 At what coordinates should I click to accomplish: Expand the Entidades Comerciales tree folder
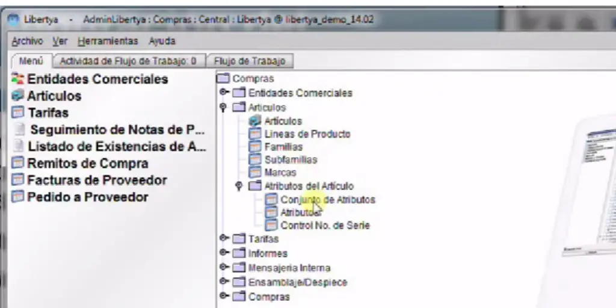tap(224, 92)
